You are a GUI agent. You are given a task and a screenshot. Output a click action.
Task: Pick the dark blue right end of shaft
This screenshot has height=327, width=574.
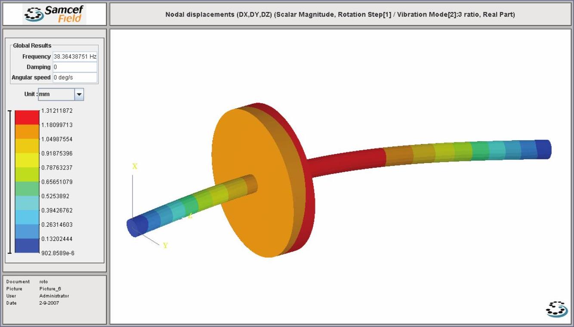(543, 149)
